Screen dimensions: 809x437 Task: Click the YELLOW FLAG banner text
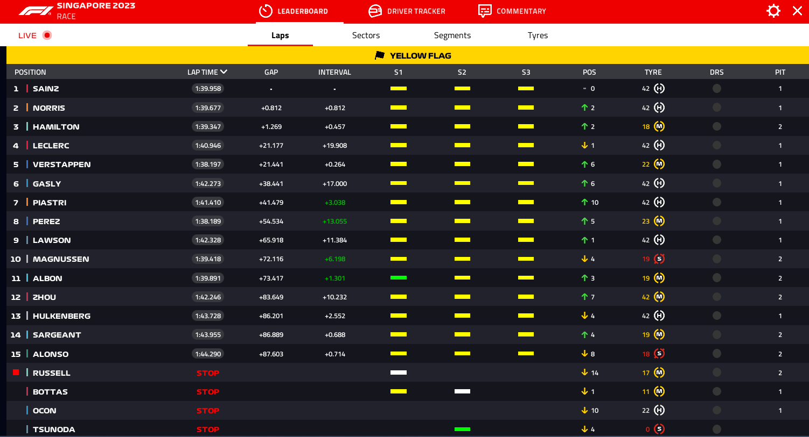click(x=421, y=55)
